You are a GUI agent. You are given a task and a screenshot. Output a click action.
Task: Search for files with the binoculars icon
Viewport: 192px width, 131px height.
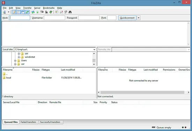70,12
